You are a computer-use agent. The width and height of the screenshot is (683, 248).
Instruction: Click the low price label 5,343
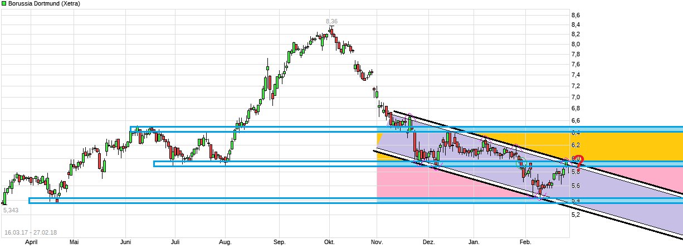coord(10,210)
